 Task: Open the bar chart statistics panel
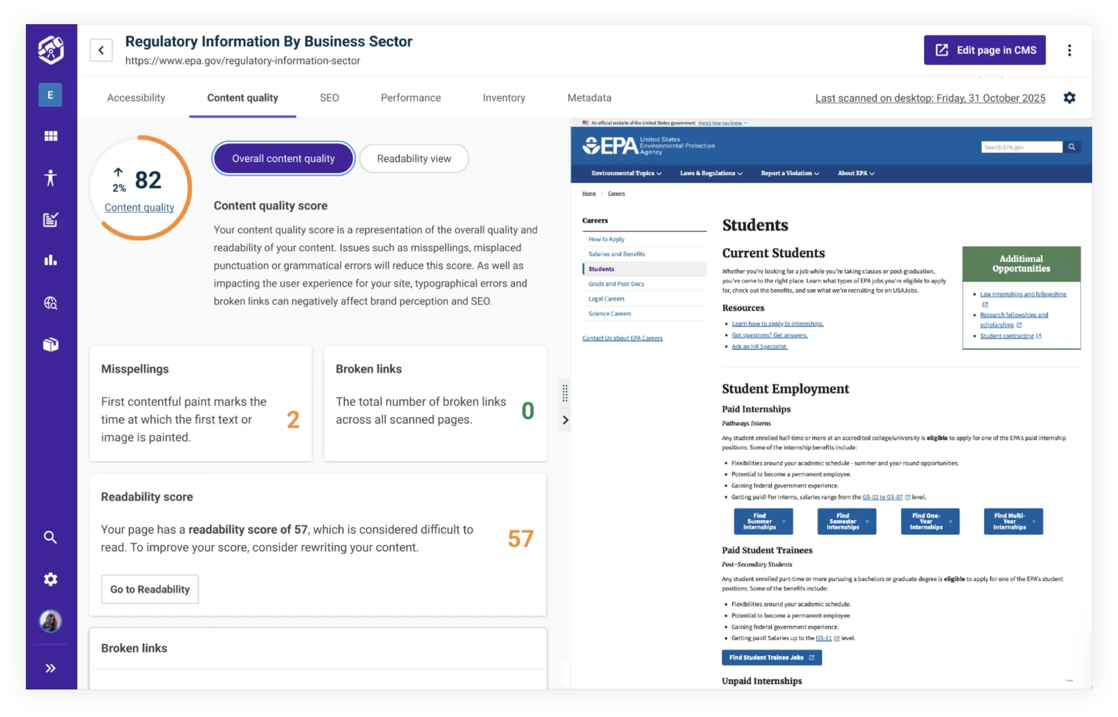50,260
